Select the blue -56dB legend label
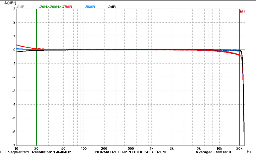The width and height of the screenshot is (256, 155). 90,7
